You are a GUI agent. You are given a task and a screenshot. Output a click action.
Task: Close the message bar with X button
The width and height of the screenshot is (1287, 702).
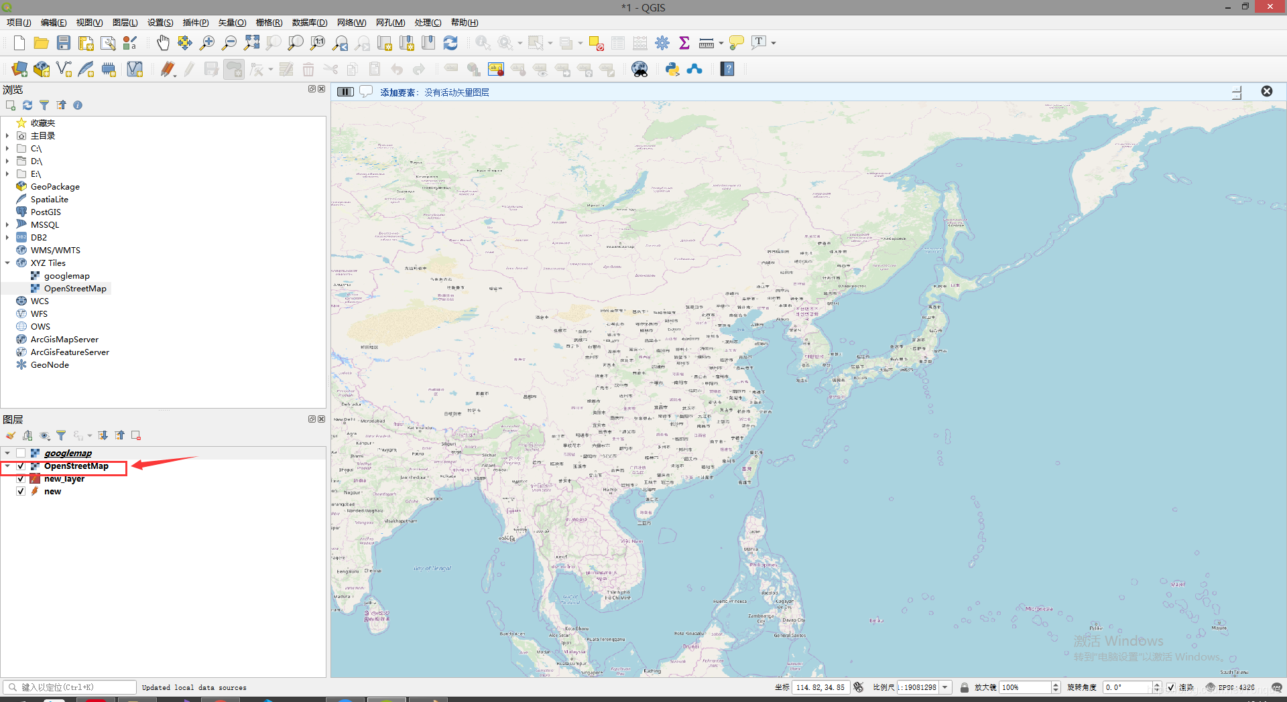click(x=1267, y=92)
